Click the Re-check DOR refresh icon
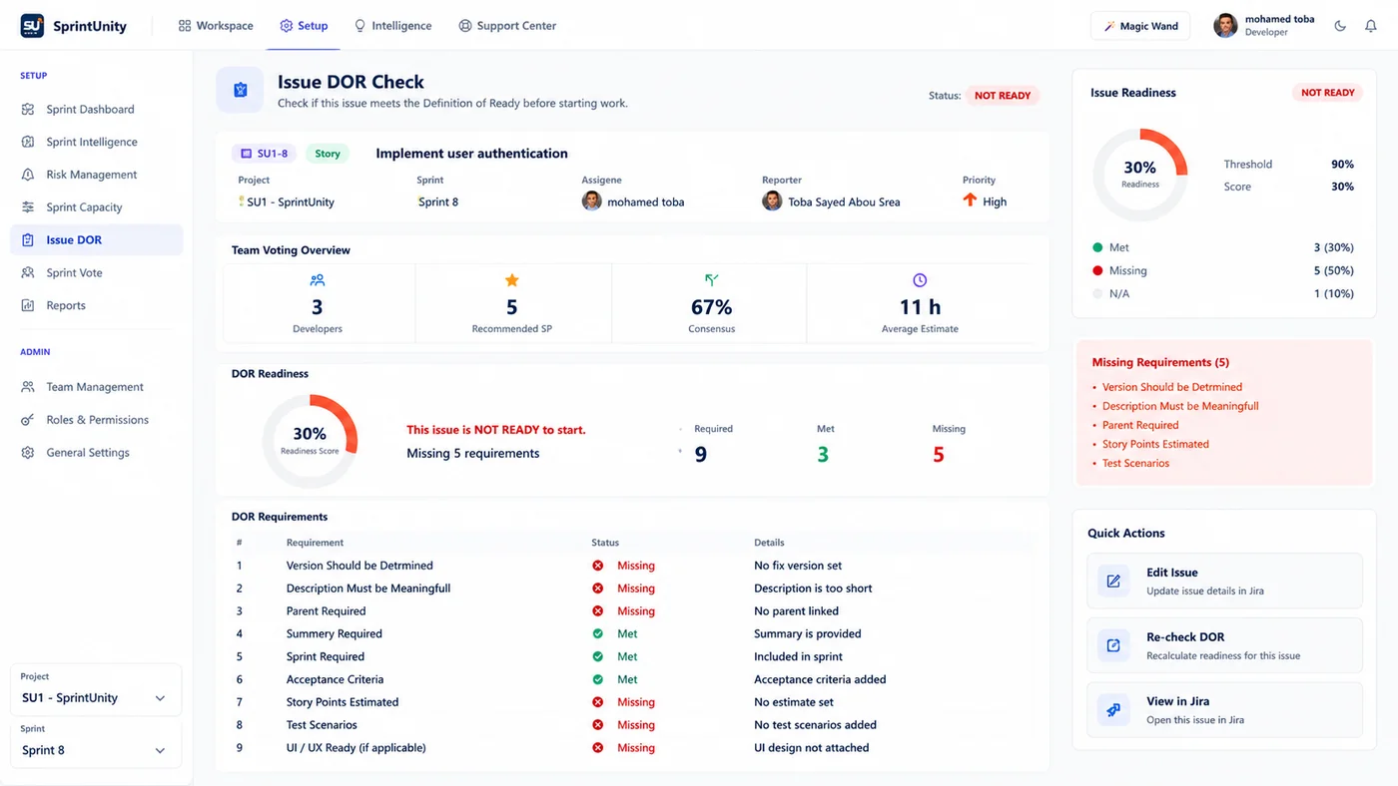This screenshot has height=786, width=1398. coord(1113,645)
